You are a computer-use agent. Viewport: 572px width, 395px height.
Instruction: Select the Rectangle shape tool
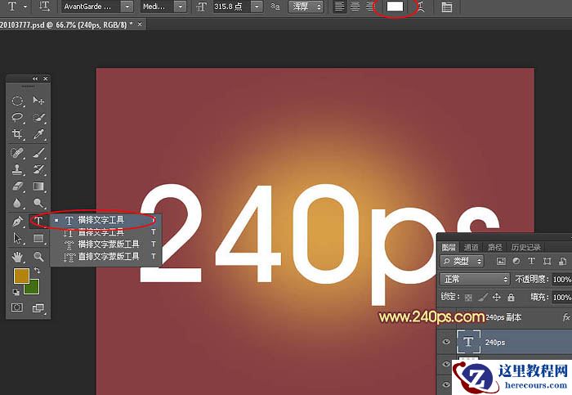point(38,238)
